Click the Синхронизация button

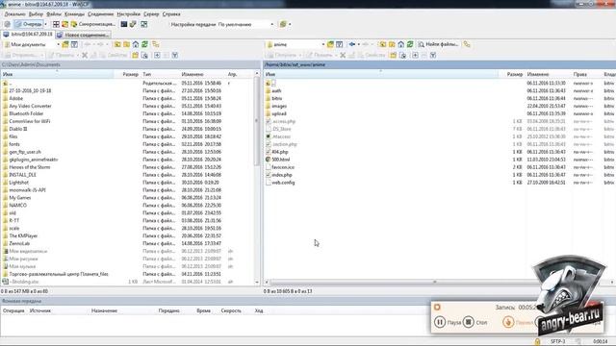pyautogui.click(x=93, y=24)
